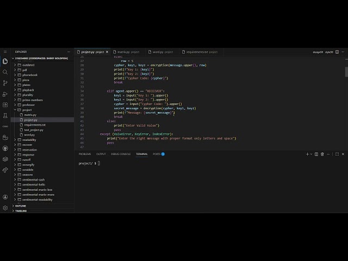This screenshot has width=348, height=261.
Task: Open the terminal launch profile dropdown
Action: click(x=311, y=154)
